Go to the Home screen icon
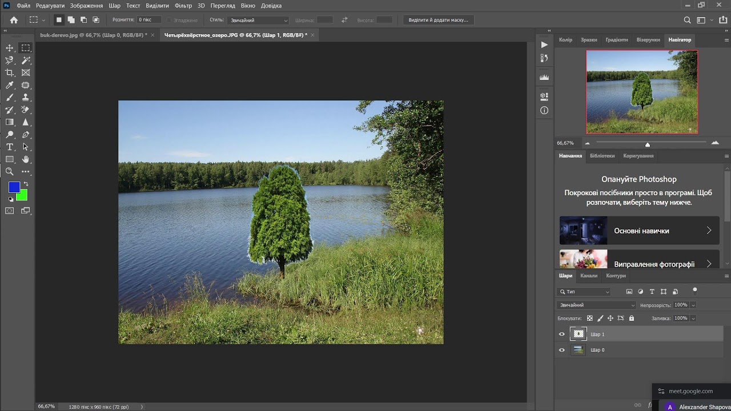731x411 pixels. tap(14, 19)
